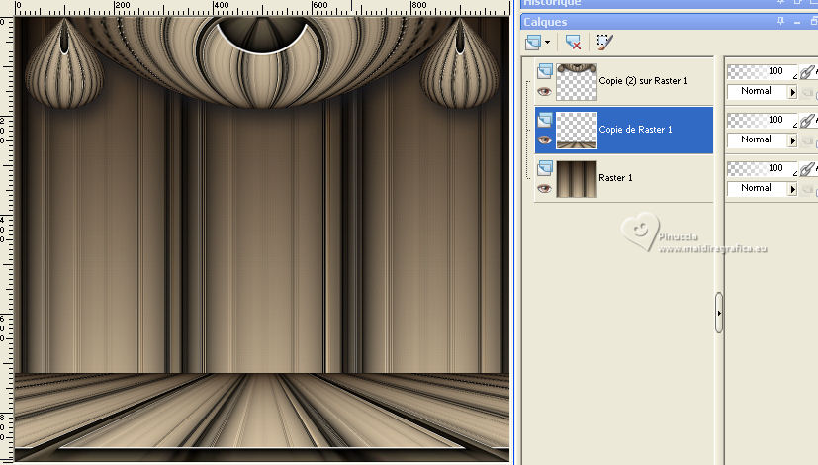
Task: Open the New Layer dropdown arrow
Action: pos(547,43)
